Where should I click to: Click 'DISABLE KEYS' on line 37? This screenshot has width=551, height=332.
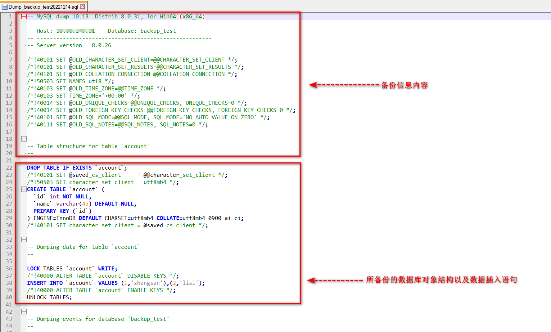tap(147, 276)
